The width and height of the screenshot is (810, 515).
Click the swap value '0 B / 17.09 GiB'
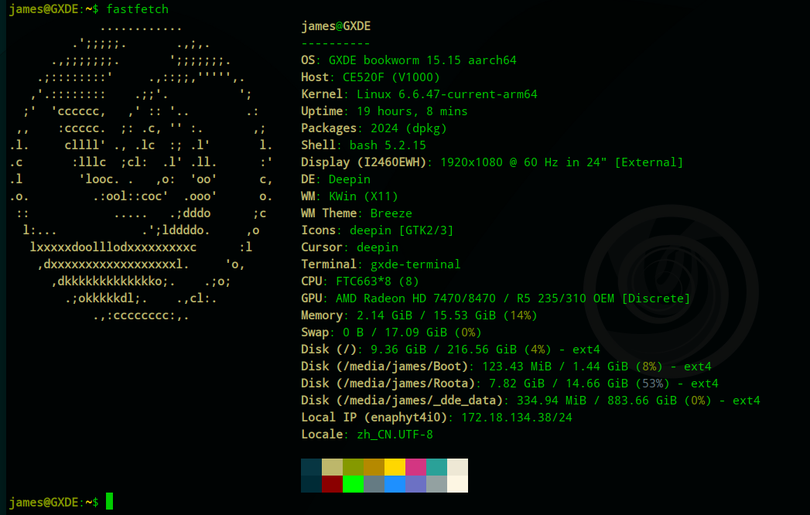pyautogui.click(x=395, y=333)
